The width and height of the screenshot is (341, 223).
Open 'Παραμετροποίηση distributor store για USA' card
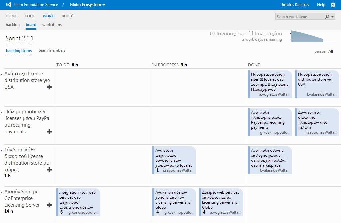(317, 84)
